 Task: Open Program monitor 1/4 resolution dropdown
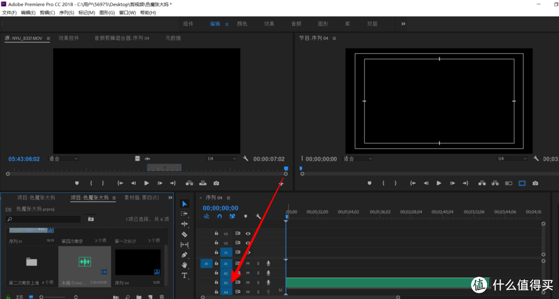click(512, 159)
